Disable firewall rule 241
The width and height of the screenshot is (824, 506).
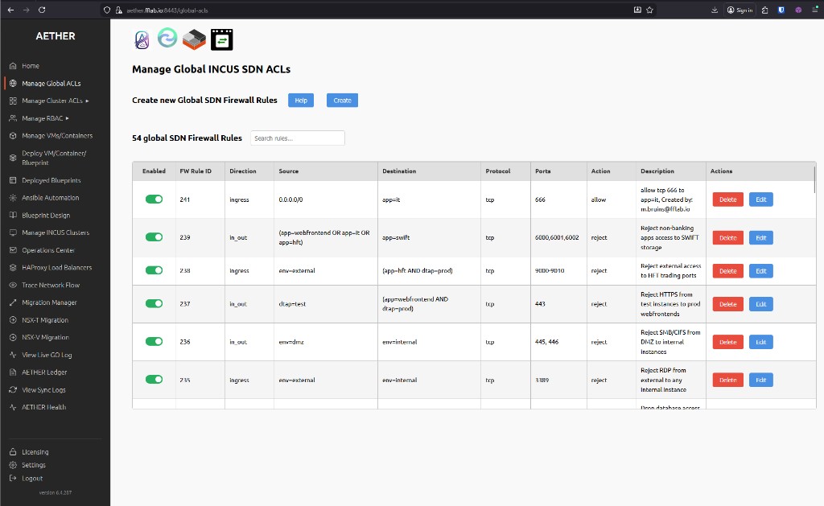[154, 199]
